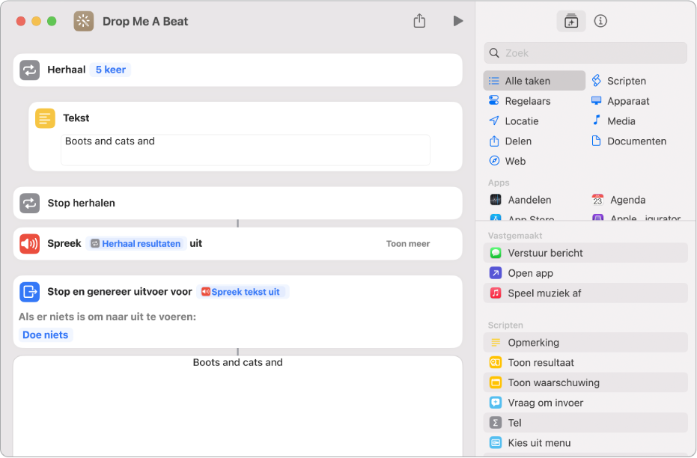Open the 'Doe niets' option dropdown

click(46, 335)
